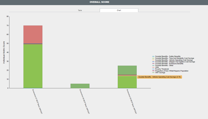Viewport: 208px width, 119px height.
Task: Click red Jobs segment of first bar
Action: coord(33,34)
